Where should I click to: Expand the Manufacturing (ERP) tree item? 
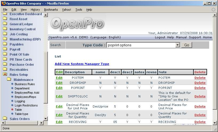(x=25, y=39)
